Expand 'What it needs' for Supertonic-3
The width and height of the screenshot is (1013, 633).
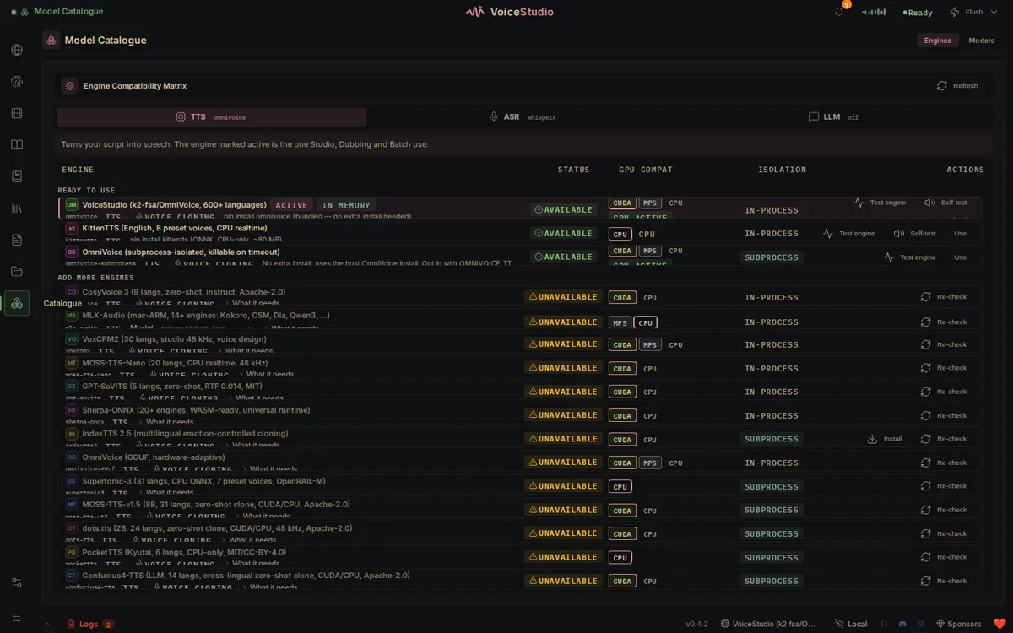coord(165,492)
